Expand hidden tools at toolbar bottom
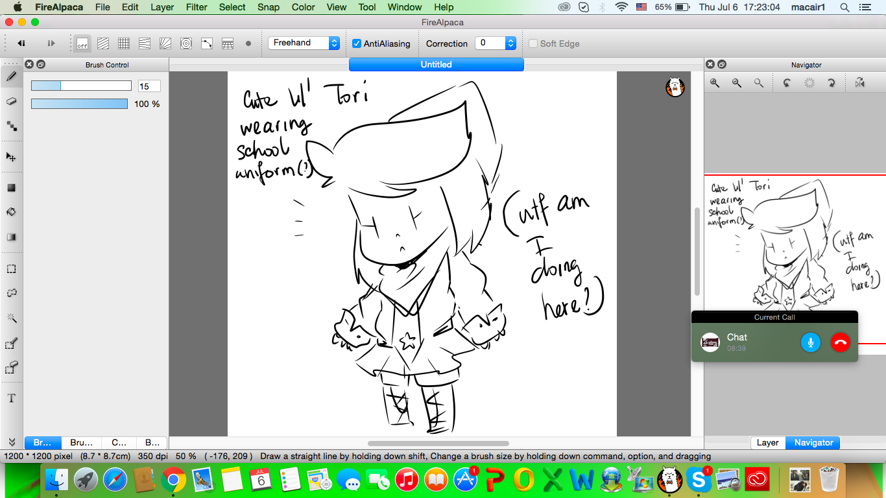Viewport: 886px width, 498px height. pos(11,442)
